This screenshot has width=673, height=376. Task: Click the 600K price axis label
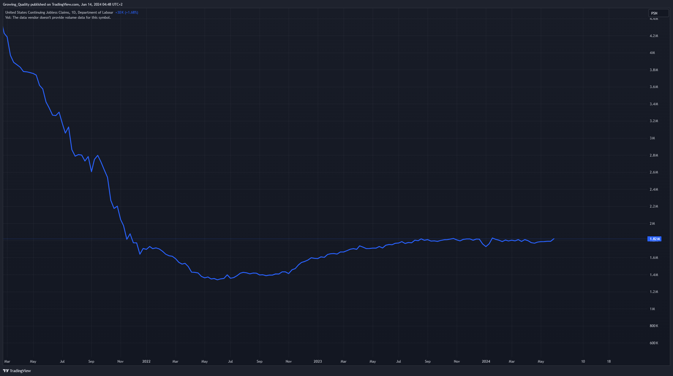[x=654, y=343]
